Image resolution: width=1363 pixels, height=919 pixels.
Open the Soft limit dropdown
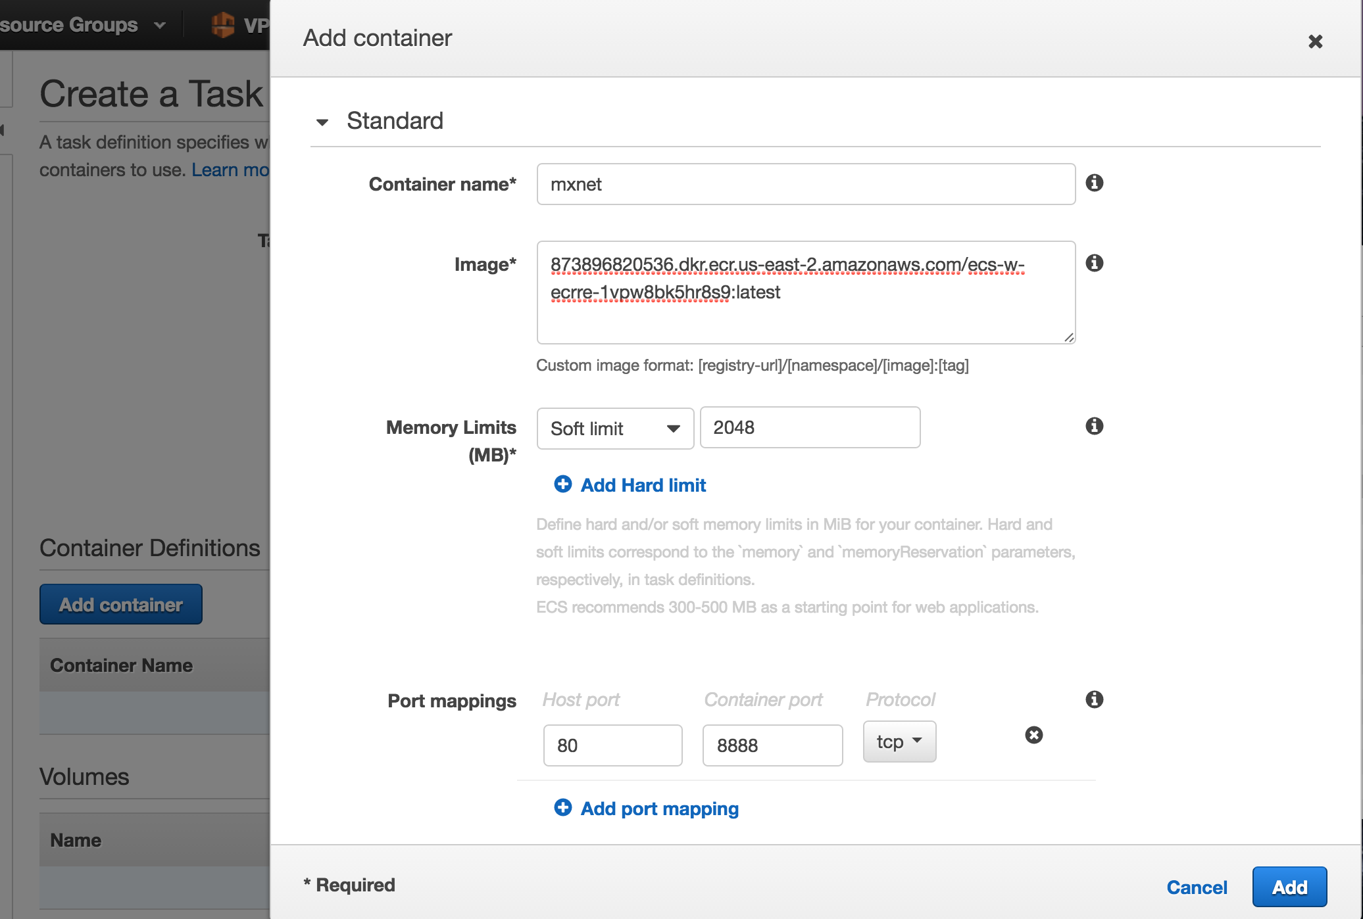coord(615,429)
